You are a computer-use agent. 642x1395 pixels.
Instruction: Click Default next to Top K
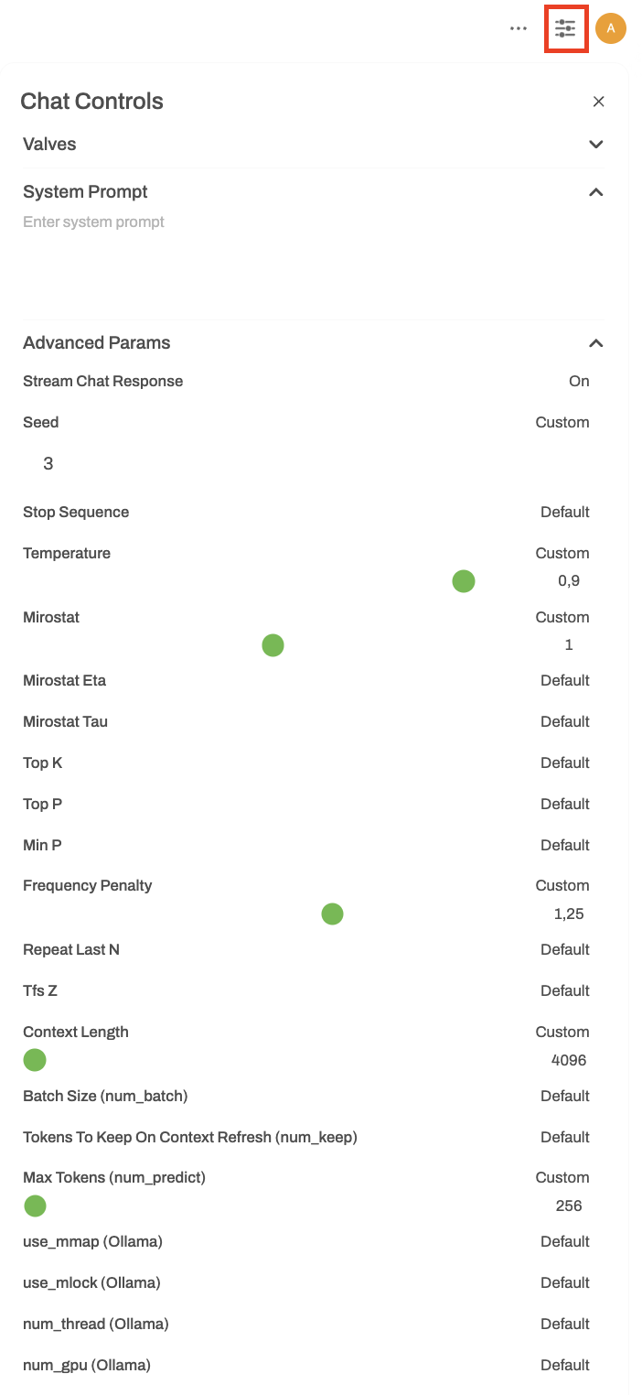(564, 763)
